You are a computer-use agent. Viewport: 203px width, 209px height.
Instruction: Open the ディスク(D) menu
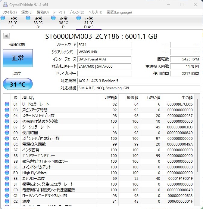point(77,12)
